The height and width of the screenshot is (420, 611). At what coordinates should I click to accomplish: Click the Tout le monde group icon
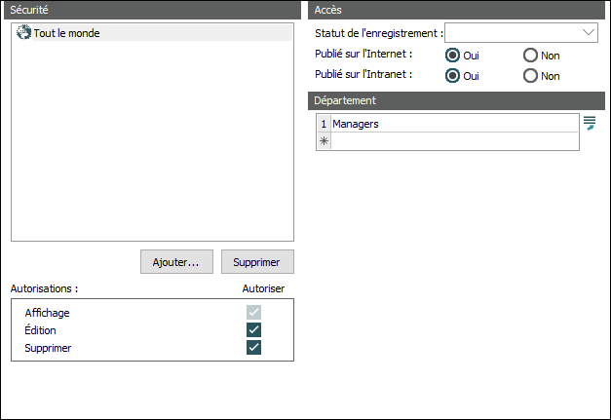24,33
